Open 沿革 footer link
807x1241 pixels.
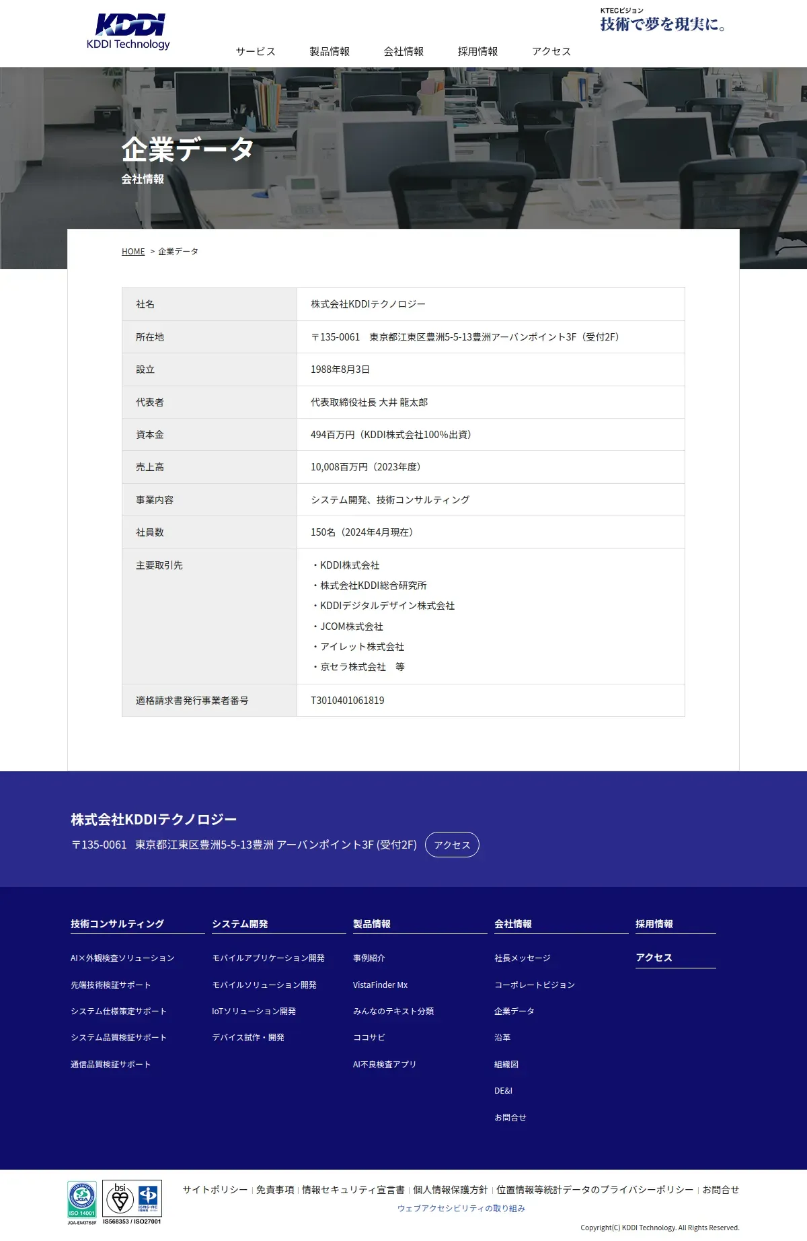(x=502, y=1038)
